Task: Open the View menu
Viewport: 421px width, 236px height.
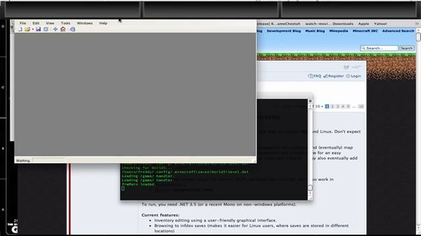Action: 50,24
